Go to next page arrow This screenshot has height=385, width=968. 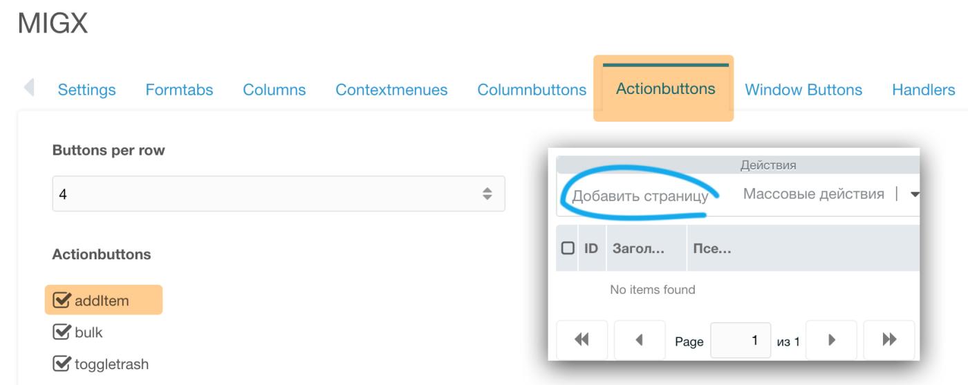tap(832, 339)
